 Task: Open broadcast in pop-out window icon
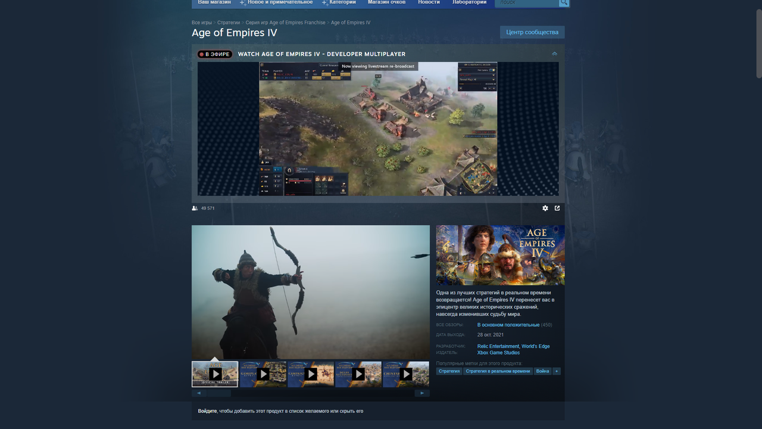(557, 208)
